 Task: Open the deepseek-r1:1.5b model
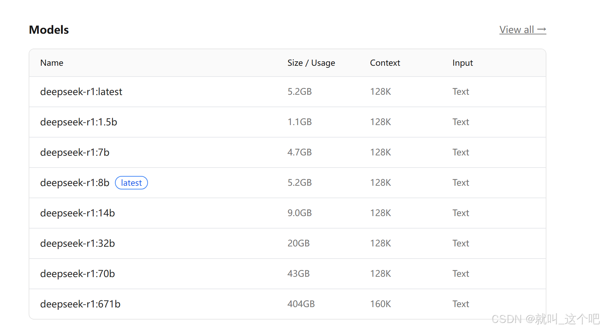[79, 122]
